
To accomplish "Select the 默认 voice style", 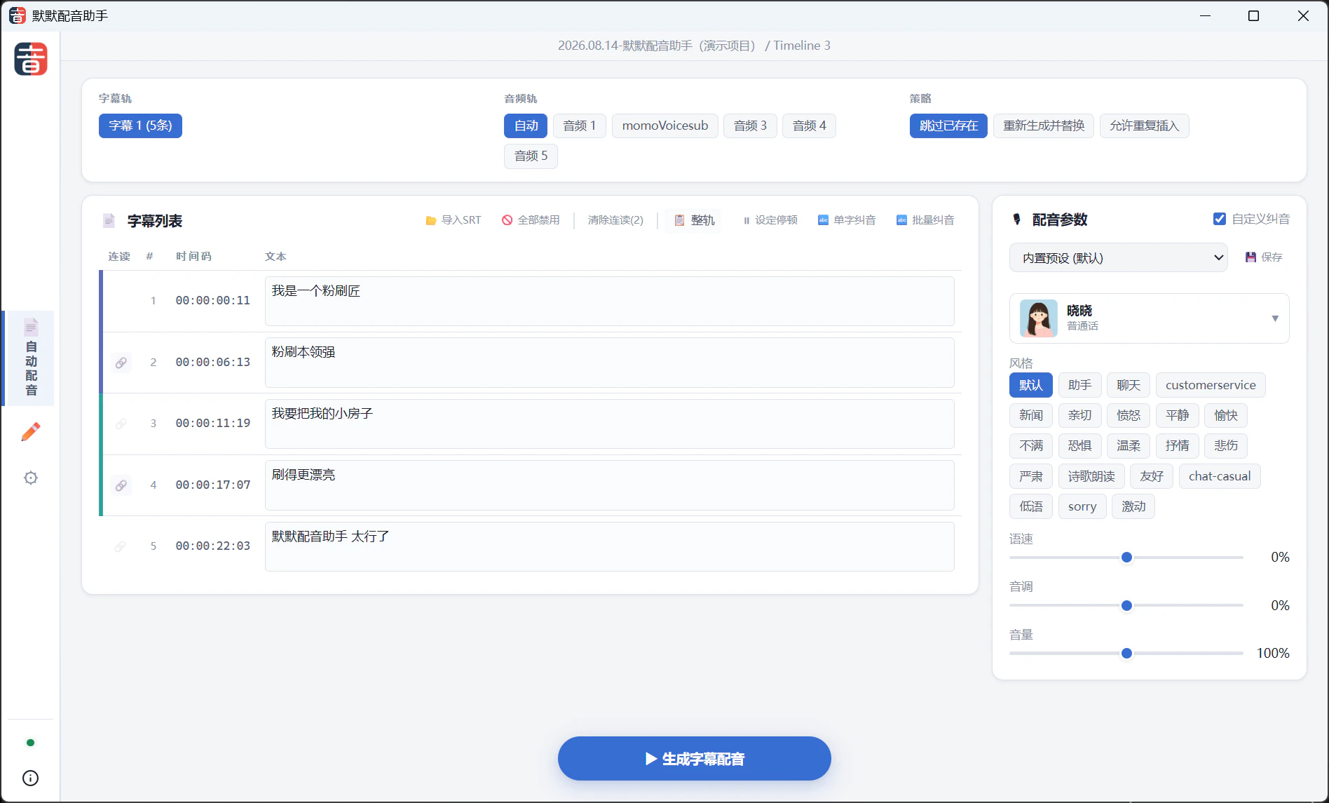I will [x=1030, y=385].
